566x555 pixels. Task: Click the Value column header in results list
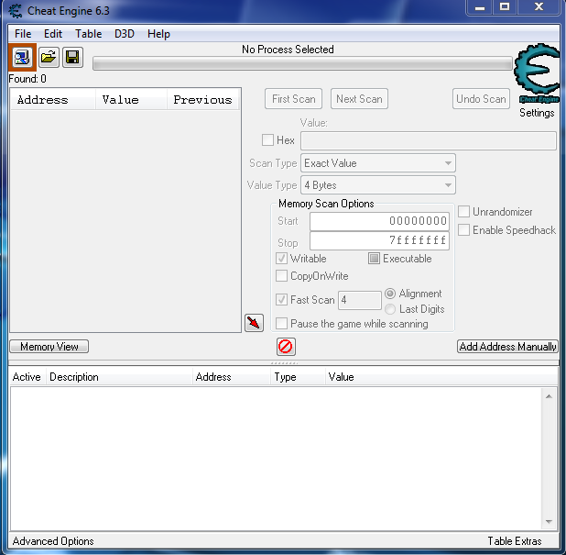131,99
